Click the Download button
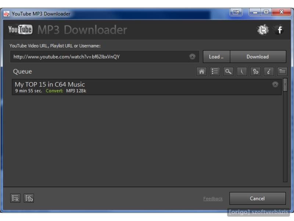Viewport: 294px width, 221px height. 258,57
